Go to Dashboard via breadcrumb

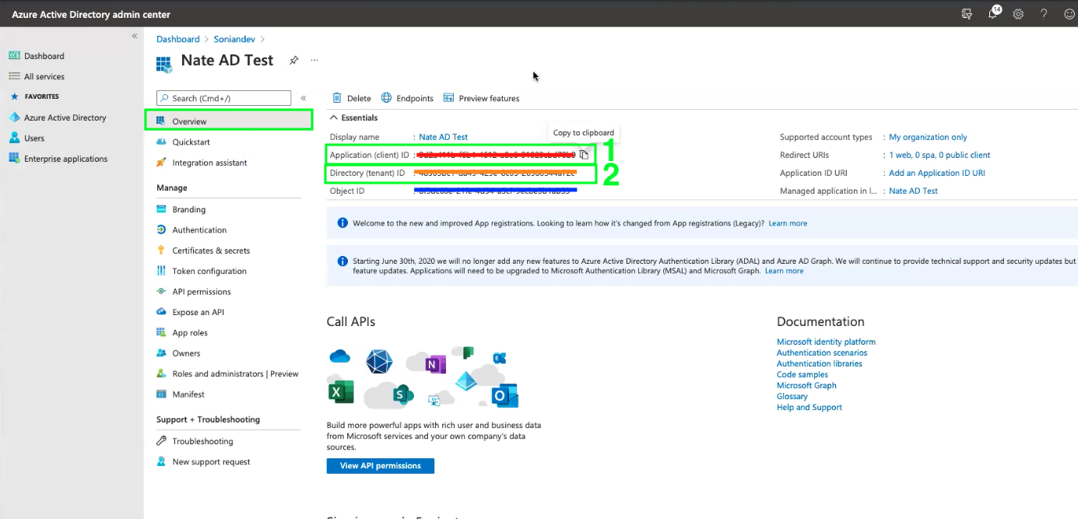point(178,39)
